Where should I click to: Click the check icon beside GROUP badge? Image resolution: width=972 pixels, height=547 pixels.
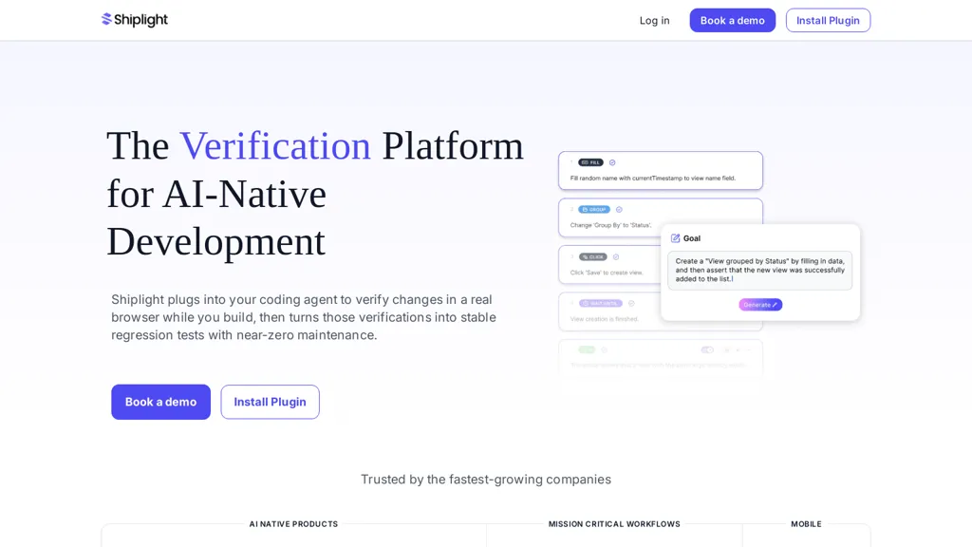[619, 210]
